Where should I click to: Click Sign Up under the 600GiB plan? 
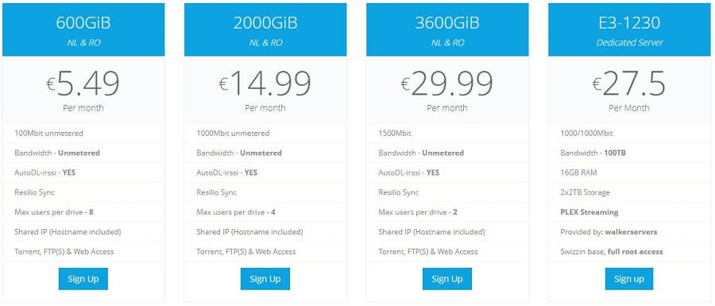click(83, 279)
